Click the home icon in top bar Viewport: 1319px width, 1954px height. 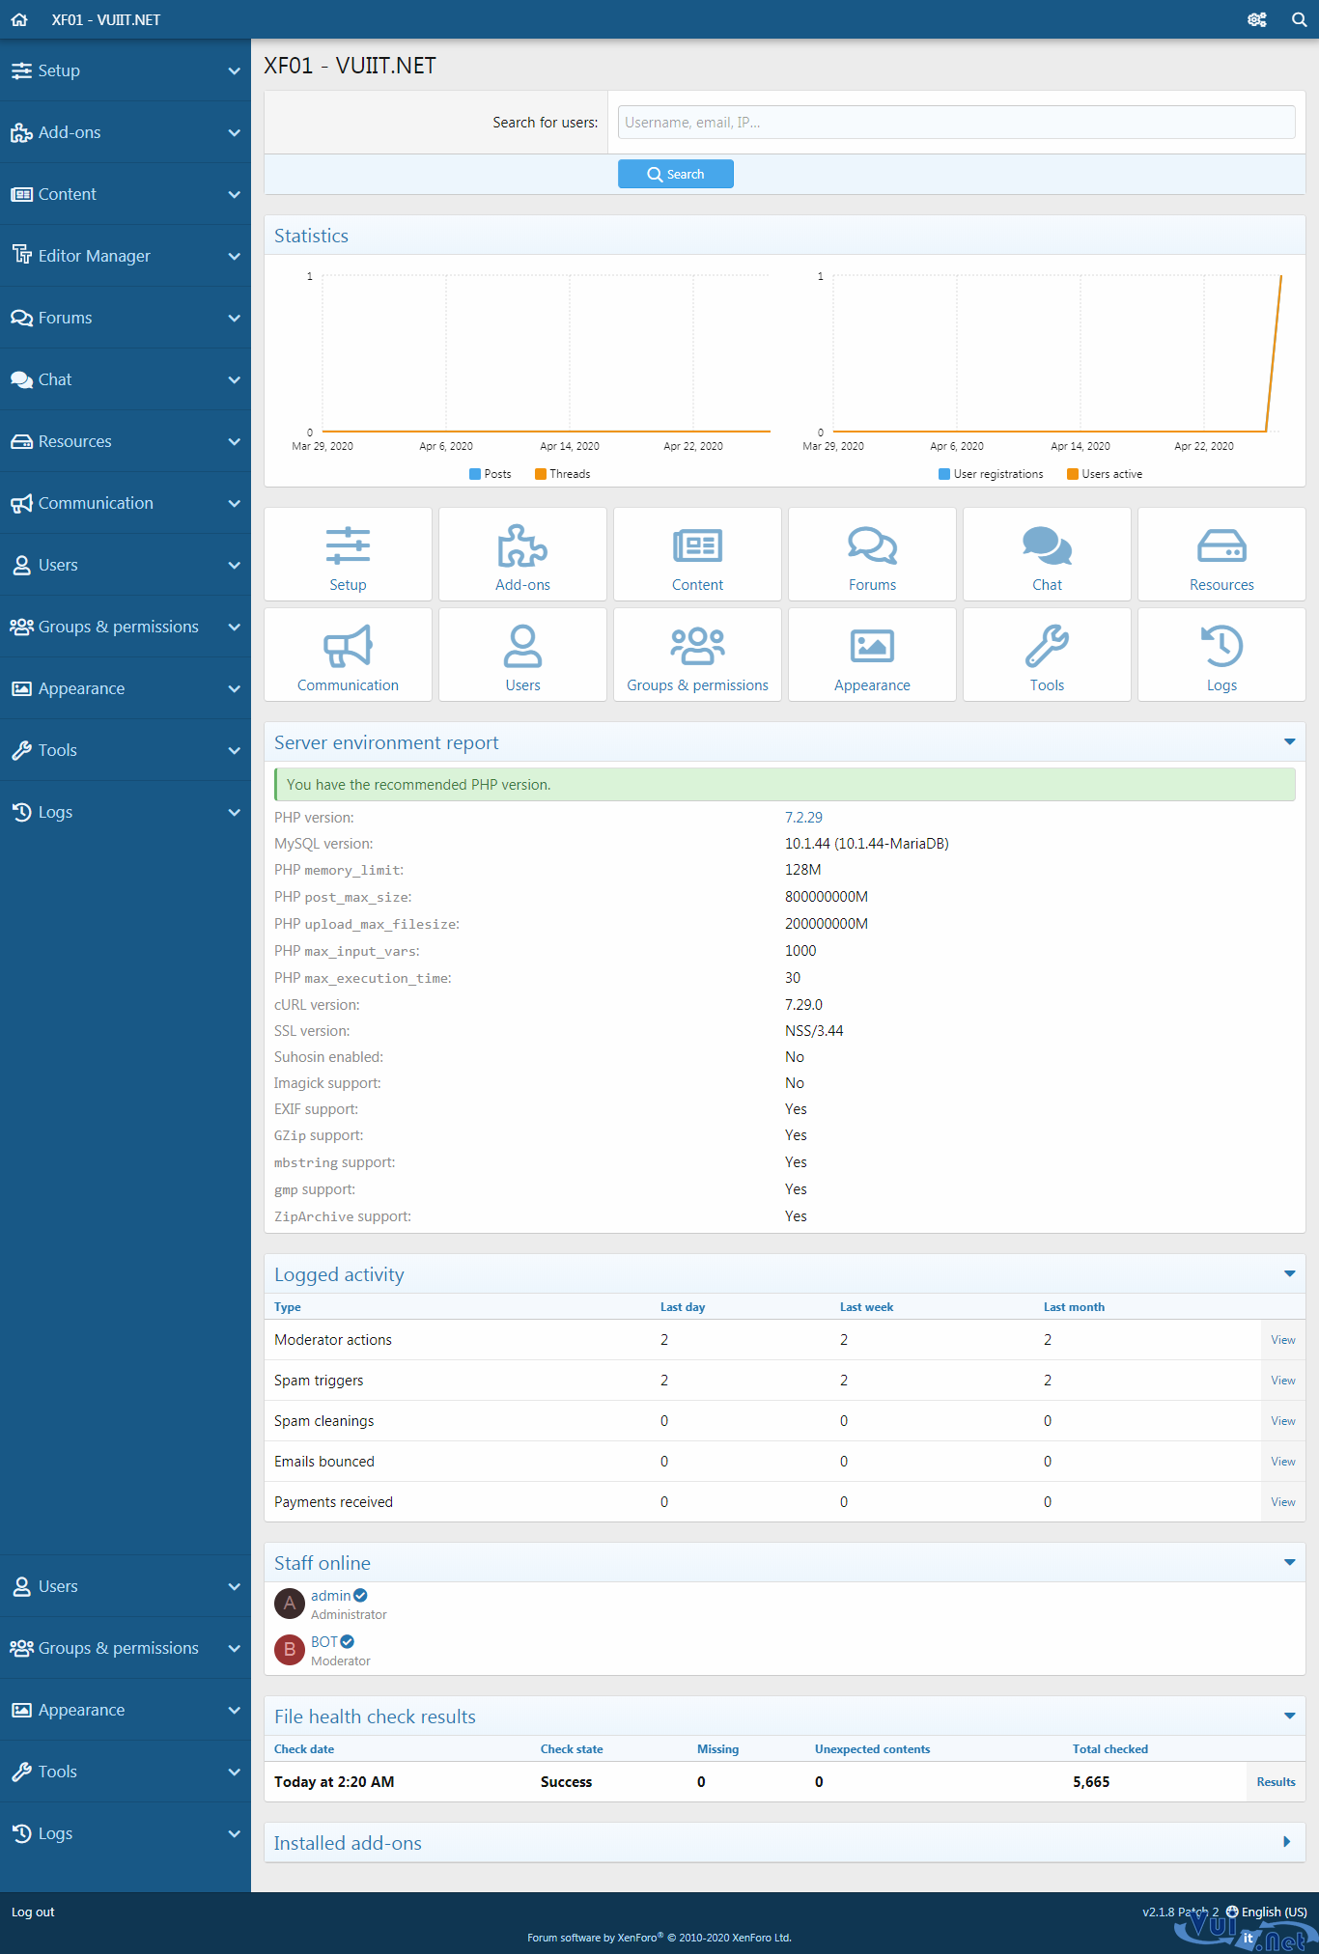(x=19, y=19)
